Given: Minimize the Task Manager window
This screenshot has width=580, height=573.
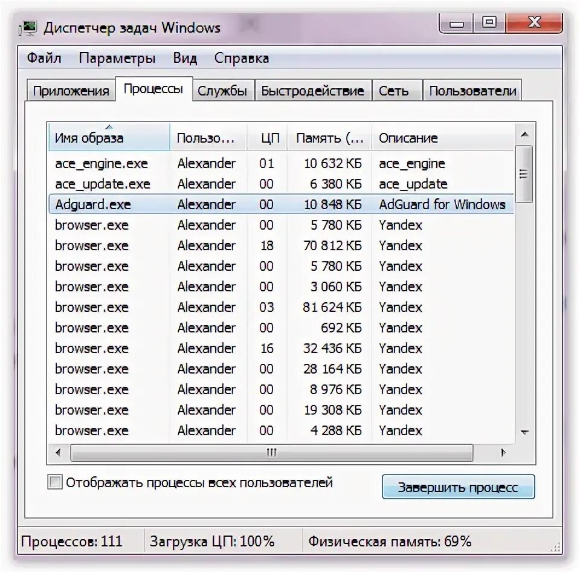Looking at the screenshot, I should 457,24.
